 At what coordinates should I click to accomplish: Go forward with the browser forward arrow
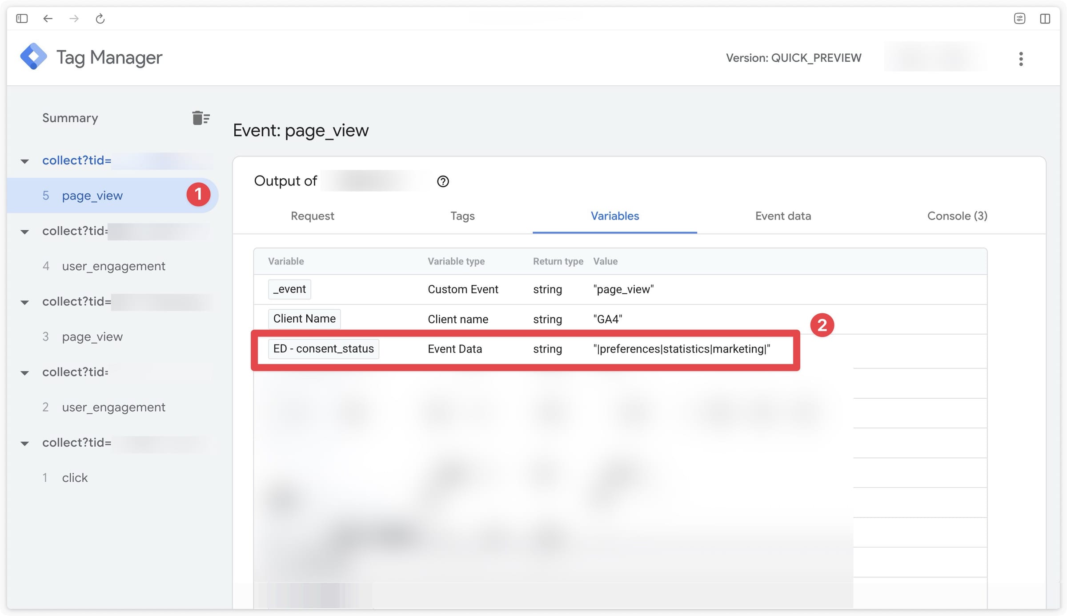pos(74,19)
